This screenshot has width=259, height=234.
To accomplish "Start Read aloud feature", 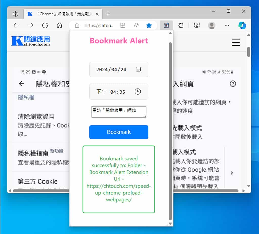I will (136, 25).
